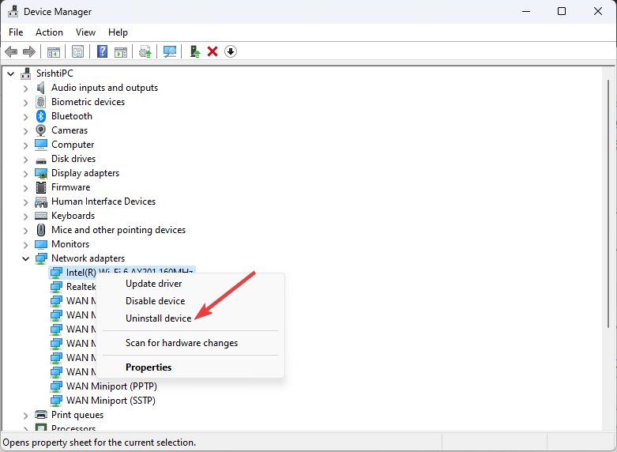The image size is (617, 452).
Task: Select the Audio inputs and outputs speaker icon
Action: 41,88
